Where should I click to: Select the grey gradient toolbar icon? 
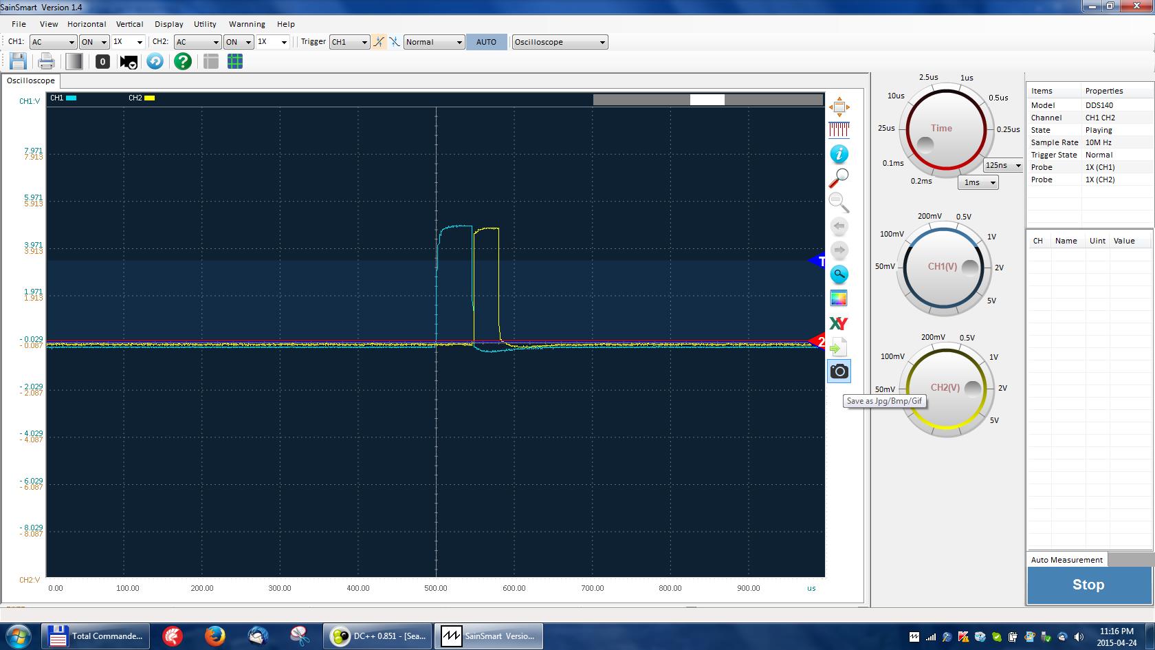(74, 61)
